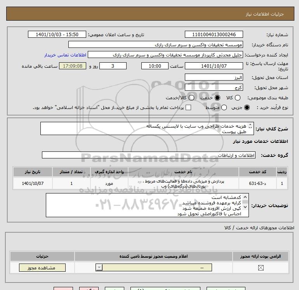Viewport: 299px width, 290px height.
Task: Open the license status dropdown arrow
Action: click(99, 267)
